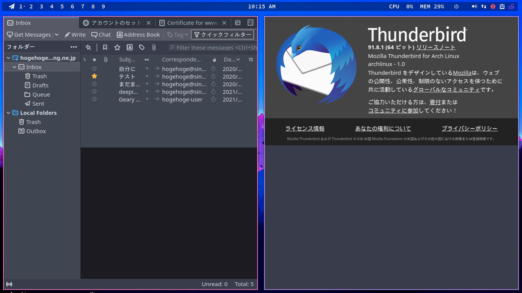
Task: Click the online status icon in status bar
Action: coord(9,284)
